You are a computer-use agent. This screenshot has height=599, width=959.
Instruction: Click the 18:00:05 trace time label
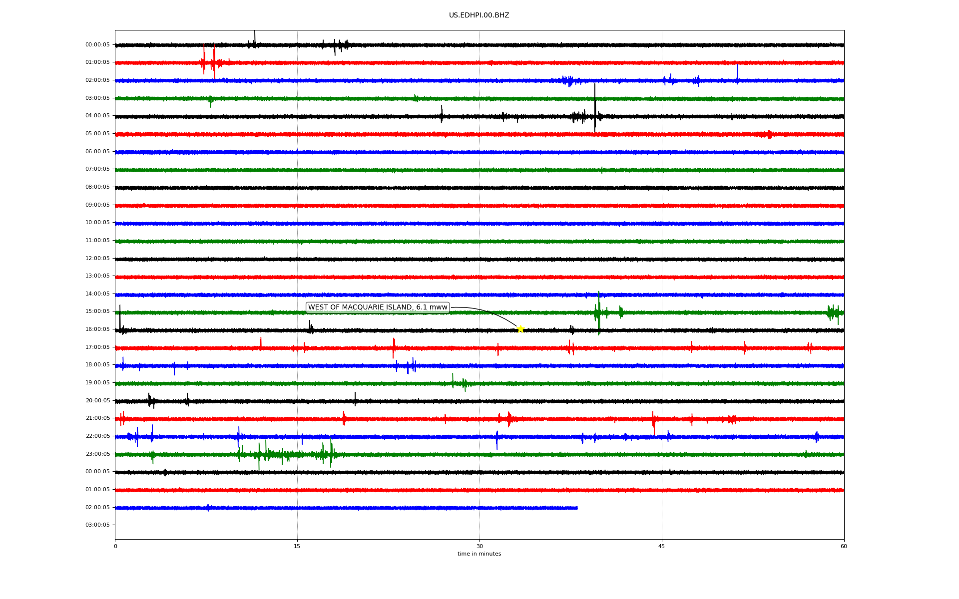tap(97, 365)
